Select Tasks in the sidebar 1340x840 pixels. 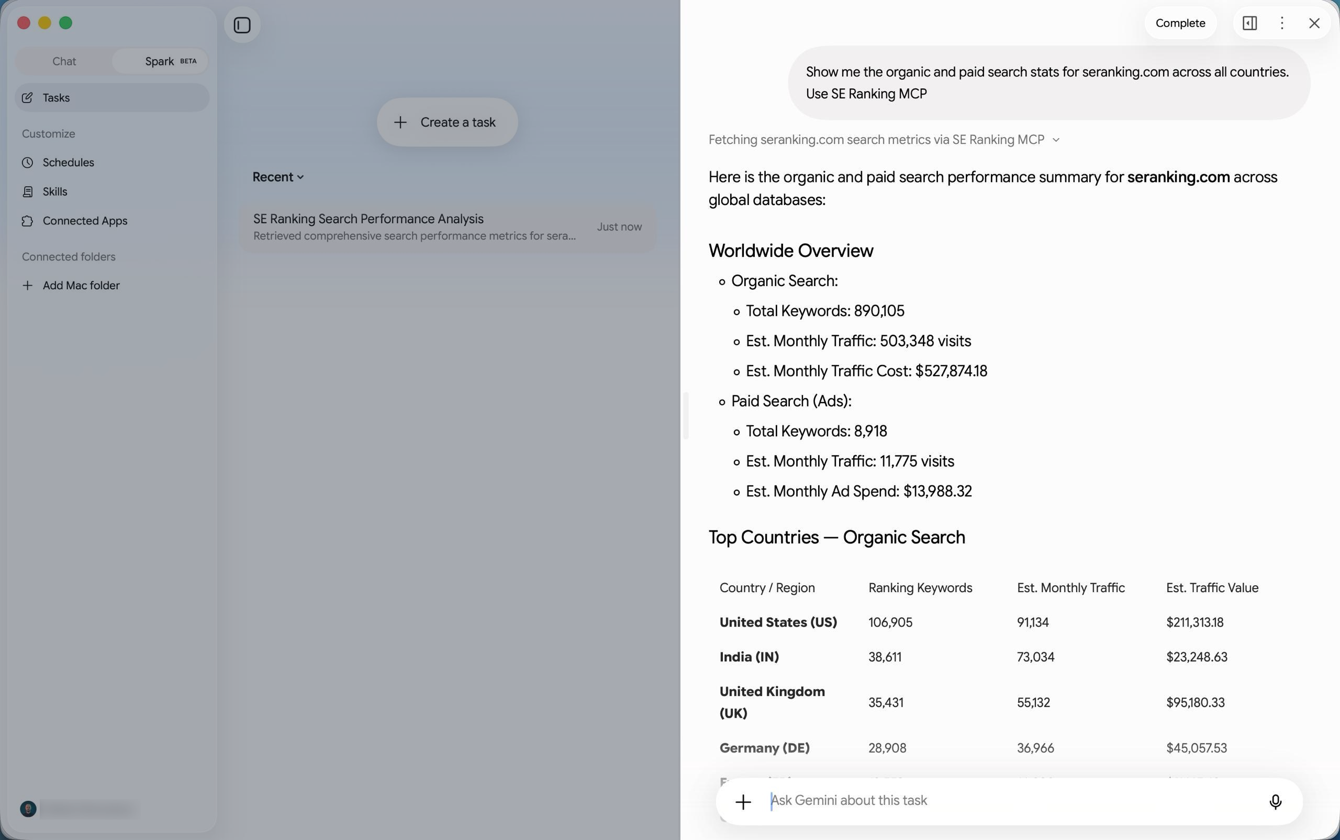pyautogui.click(x=112, y=98)
